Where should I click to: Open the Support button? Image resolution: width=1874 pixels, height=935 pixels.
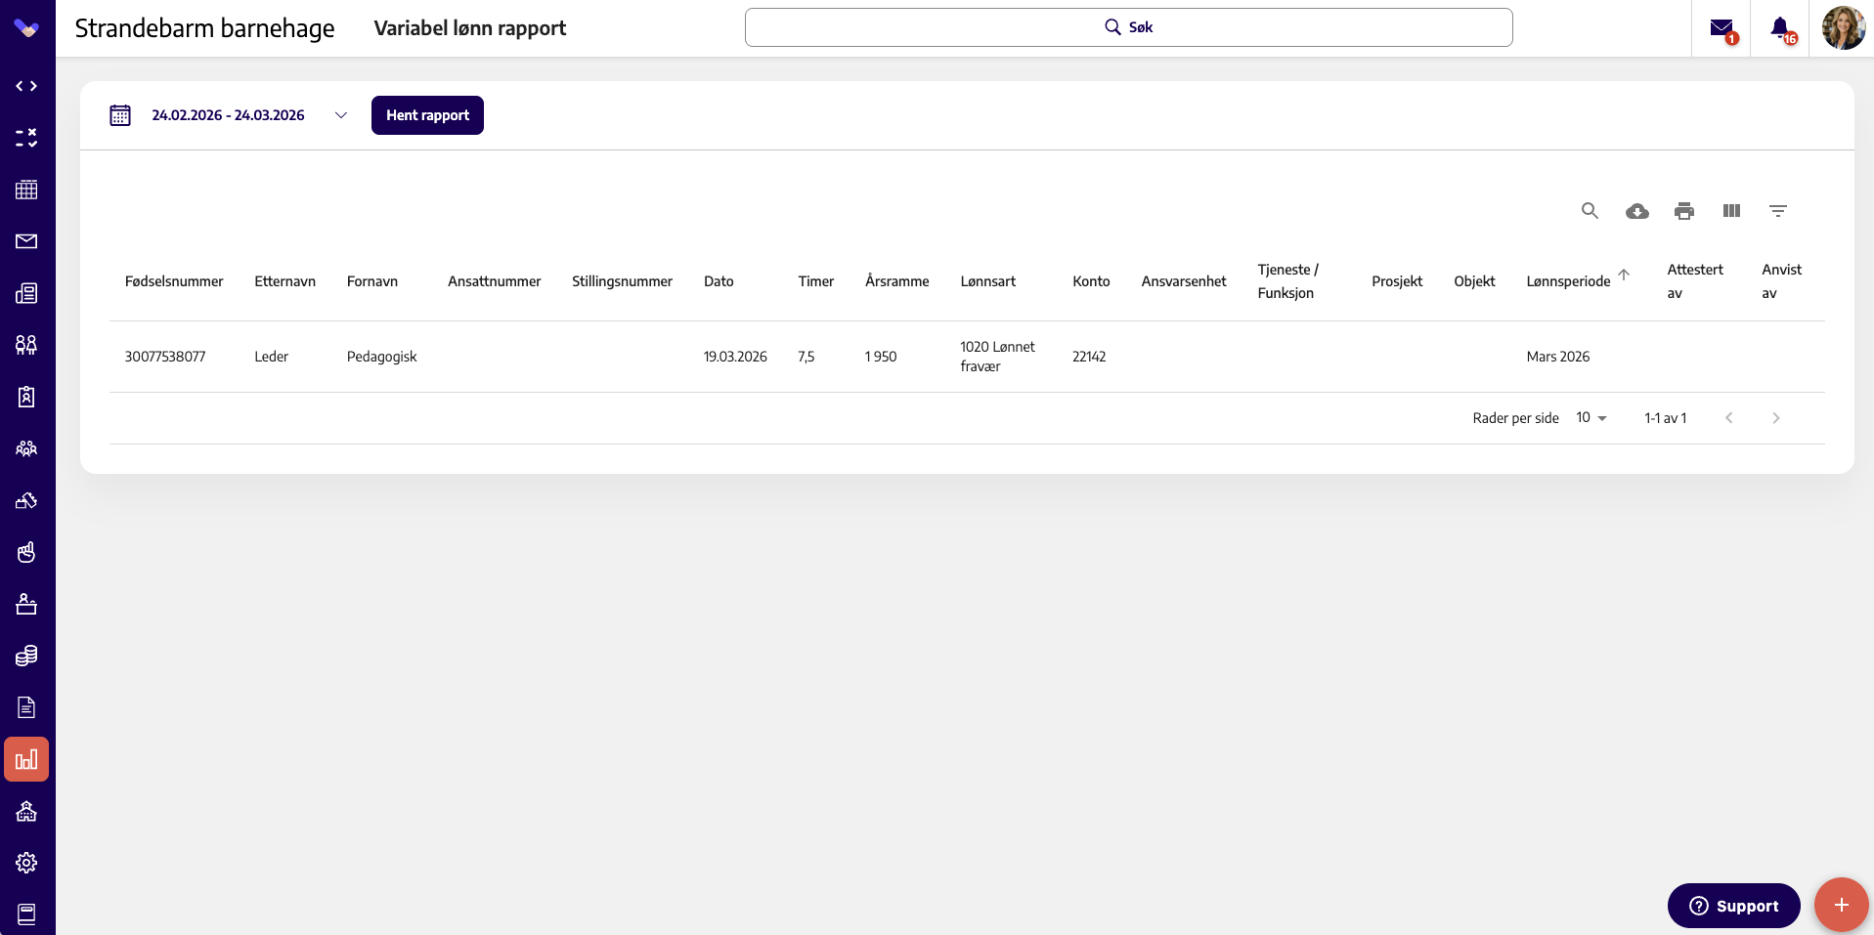1734,906
